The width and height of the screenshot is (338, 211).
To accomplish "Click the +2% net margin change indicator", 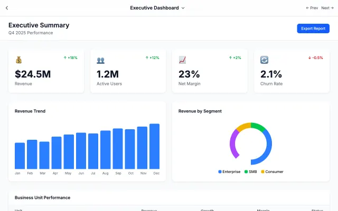I will pyautogui.click(x=235, y=57).
